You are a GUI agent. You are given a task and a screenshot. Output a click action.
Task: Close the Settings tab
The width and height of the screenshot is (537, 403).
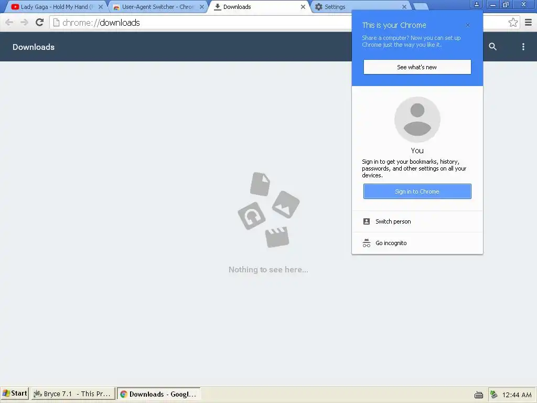tap(404, 7)
